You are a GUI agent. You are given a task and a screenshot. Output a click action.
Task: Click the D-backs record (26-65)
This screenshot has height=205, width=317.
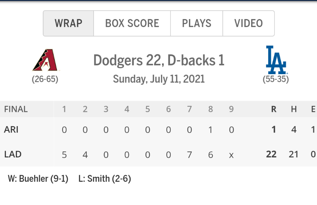tap(45, 79)
